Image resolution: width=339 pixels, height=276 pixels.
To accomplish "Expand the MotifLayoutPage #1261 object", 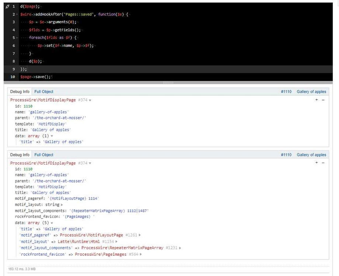I will point(140,235).
